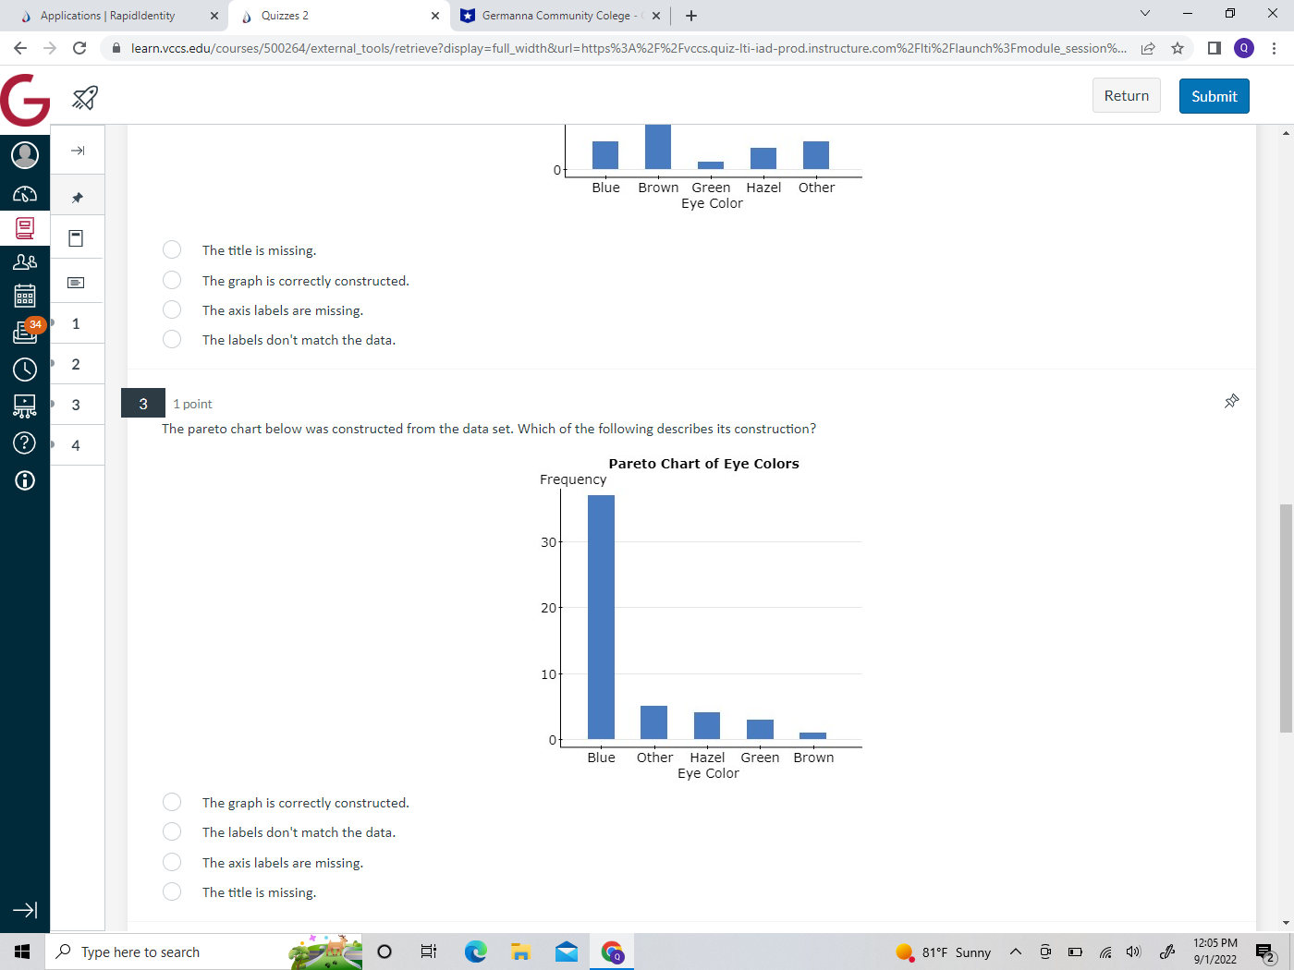The height and width of the screenshot is (970, 1294).
Task: Pin question 3 with pushpin icon
Action: click(x=1231, y=401)
